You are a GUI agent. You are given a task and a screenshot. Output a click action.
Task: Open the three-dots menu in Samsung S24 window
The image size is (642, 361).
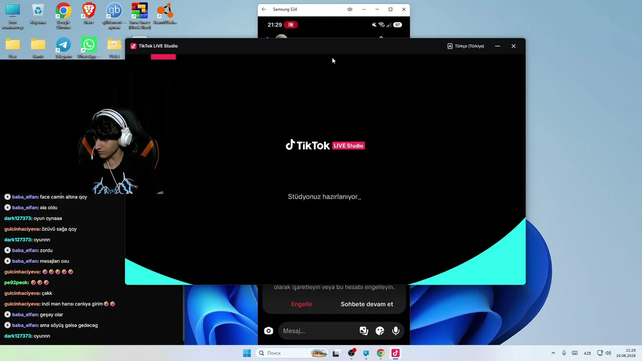click(x=364, y=9)
